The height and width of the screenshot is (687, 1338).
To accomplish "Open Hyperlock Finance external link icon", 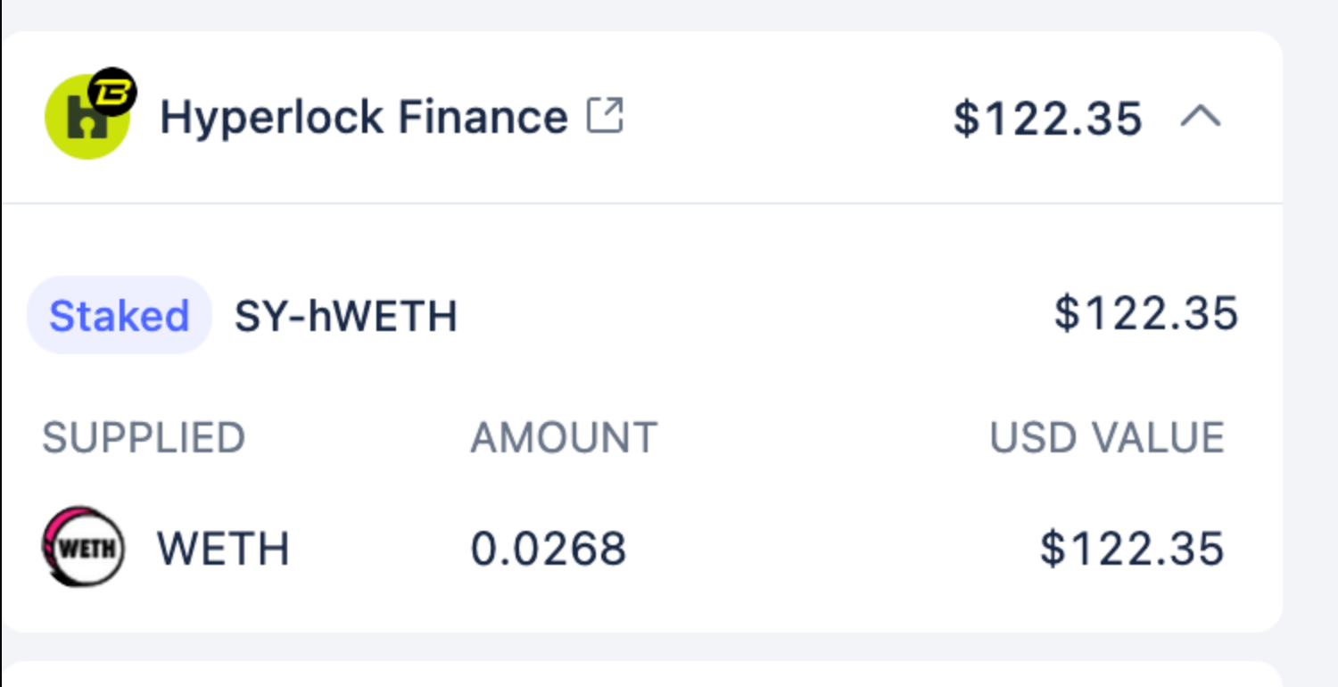I will tap(605, 117).
